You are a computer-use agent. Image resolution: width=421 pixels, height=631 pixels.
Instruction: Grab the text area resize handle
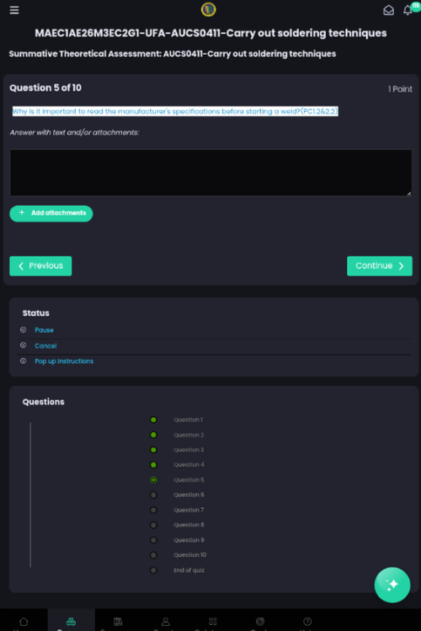pos(409,193)
